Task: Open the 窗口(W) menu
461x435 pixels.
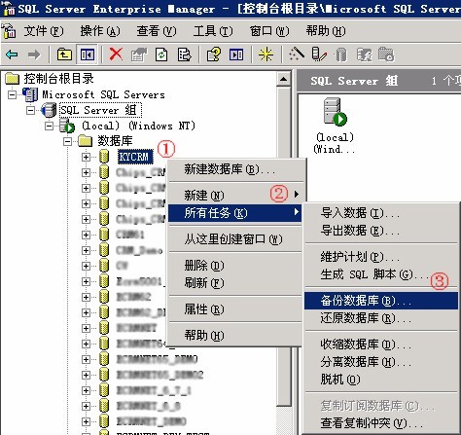Action: tap(269, 31)
